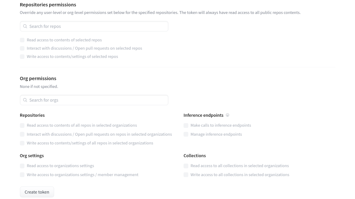The width and height of the screenshot is (355, 199).
Task: Enable Make calls to inference endpoints
Action: pos(186,125)
